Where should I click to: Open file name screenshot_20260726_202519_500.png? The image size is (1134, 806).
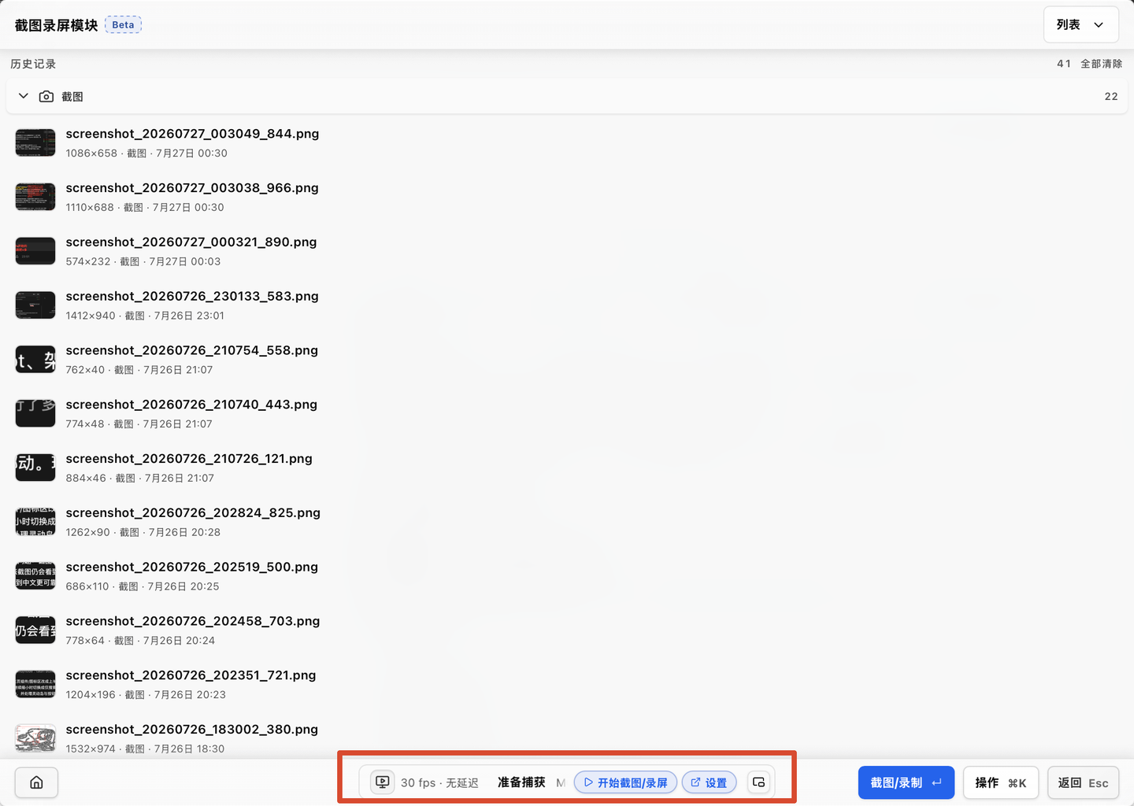click(192, 568)
